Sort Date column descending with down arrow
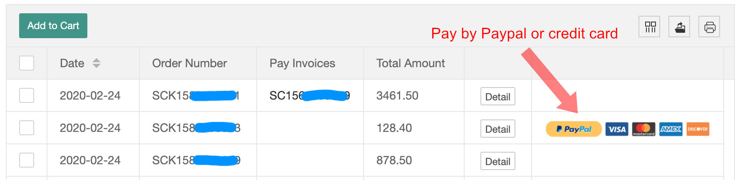This screenshot has height=180, width=735. (x=97, y=66)
